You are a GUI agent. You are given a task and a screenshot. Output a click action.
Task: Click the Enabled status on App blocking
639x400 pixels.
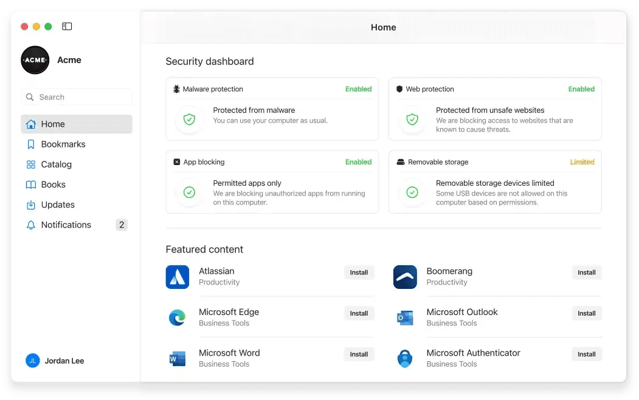click(x=358, y=162)
